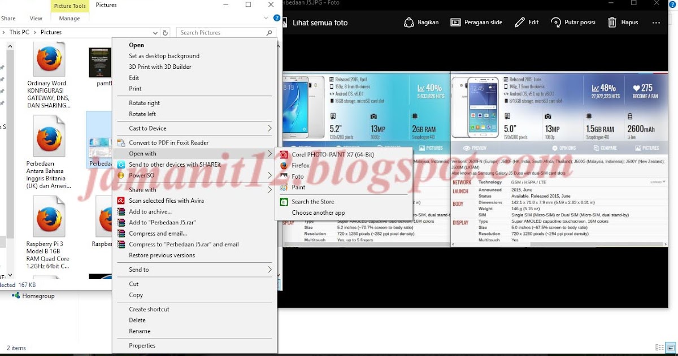Open Edit pencil tool in Foto

(527, 23)
